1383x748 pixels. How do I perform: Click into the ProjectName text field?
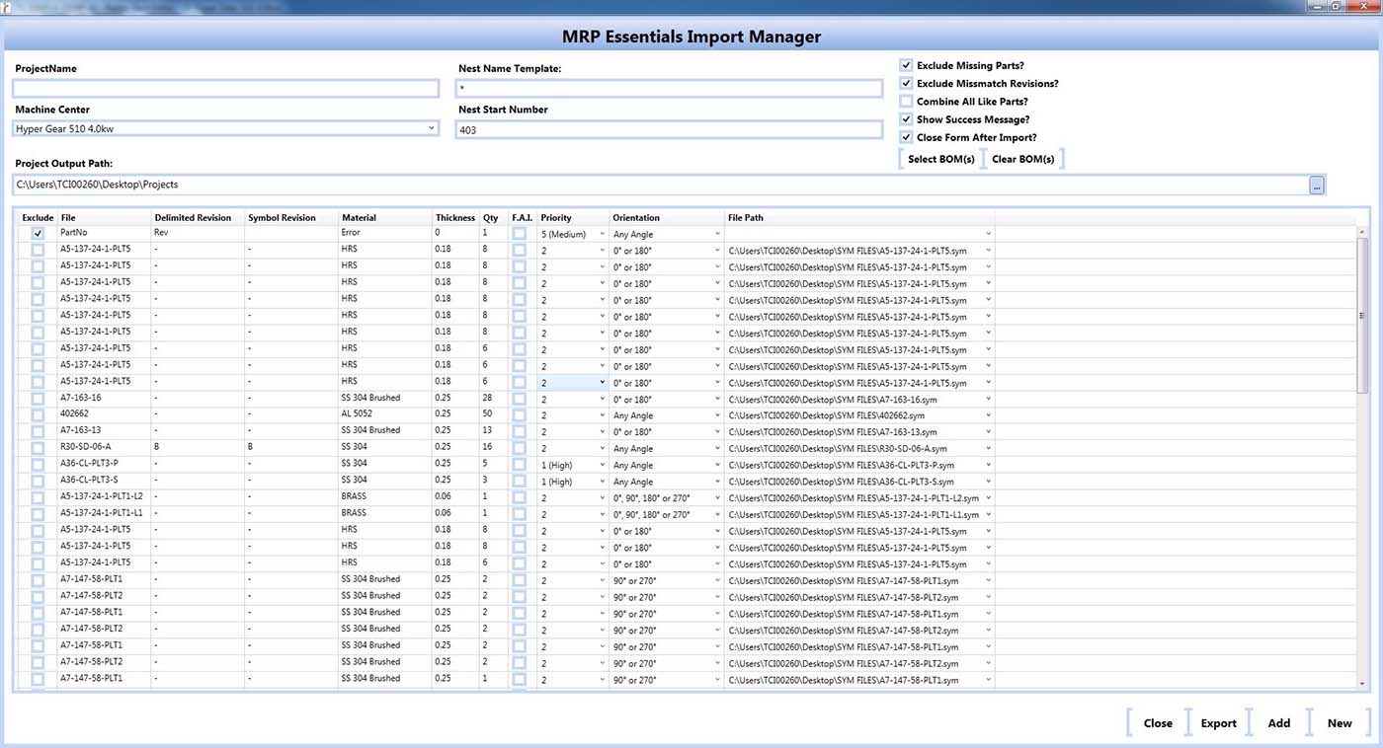pos(225,89)
